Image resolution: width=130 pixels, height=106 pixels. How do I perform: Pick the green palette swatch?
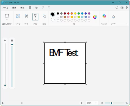coord(79,13)
